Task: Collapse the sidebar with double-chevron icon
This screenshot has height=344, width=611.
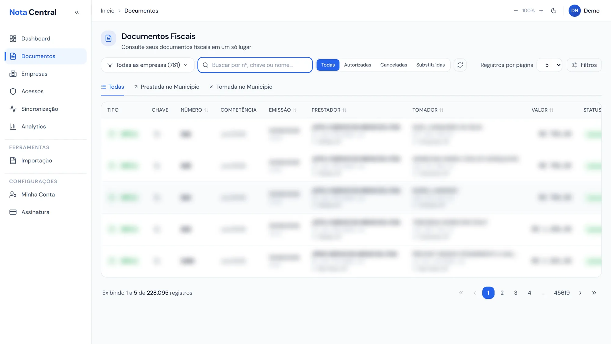Action: [x=77, y=12]
